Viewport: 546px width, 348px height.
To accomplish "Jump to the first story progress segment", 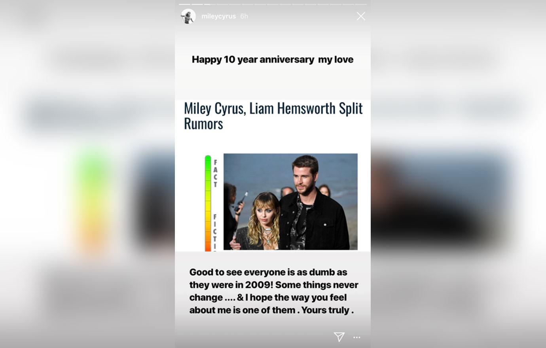I will 185,4.
